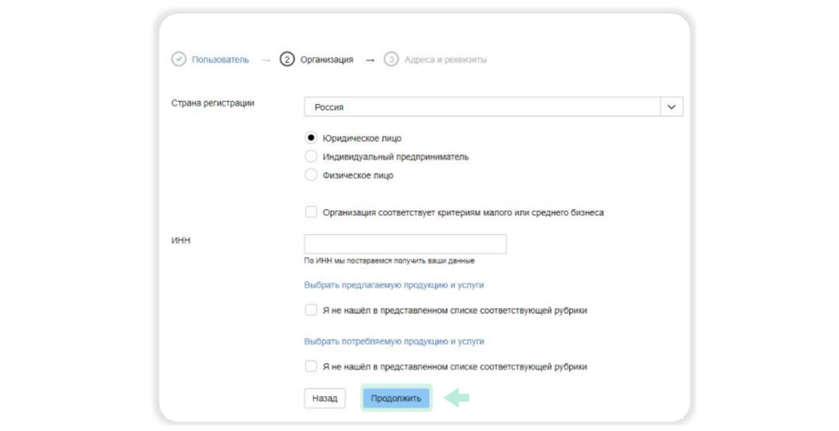Open Выбрать предлагаемую продукцию и услуги link
This screenshot has height=431, width=839.
pos(394,285)
